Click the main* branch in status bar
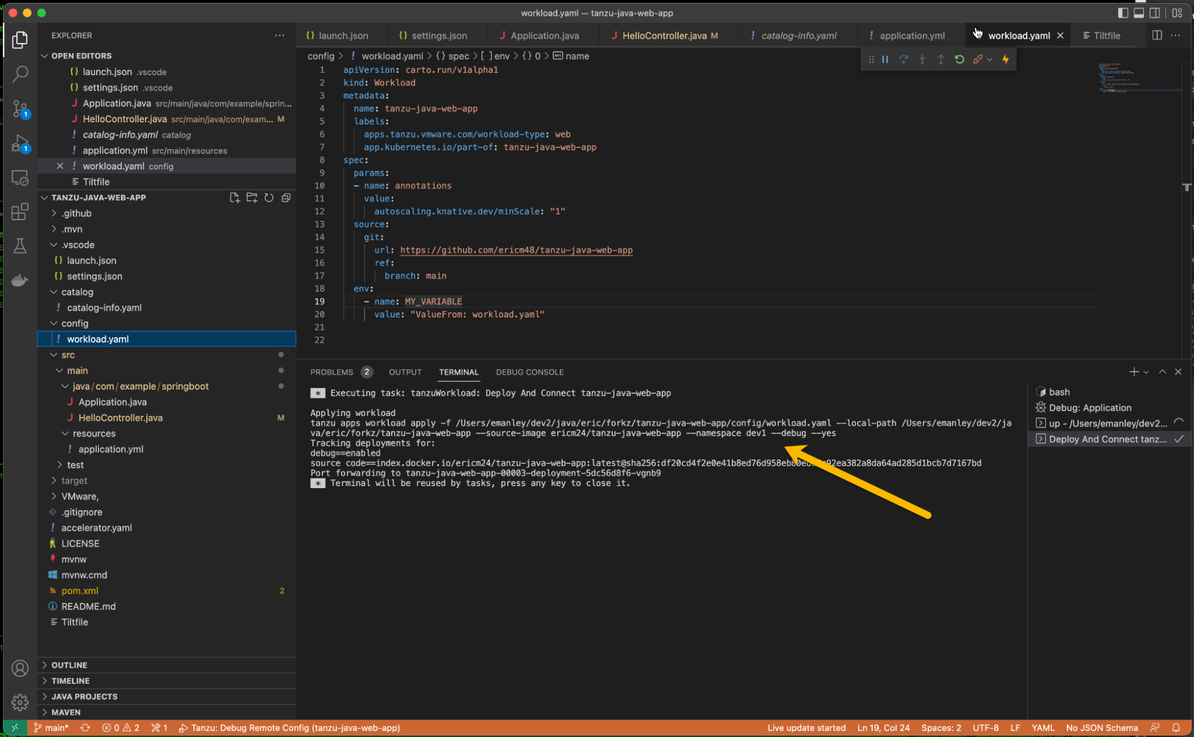Screen dimensions: 1194x737 click(52, 727)
